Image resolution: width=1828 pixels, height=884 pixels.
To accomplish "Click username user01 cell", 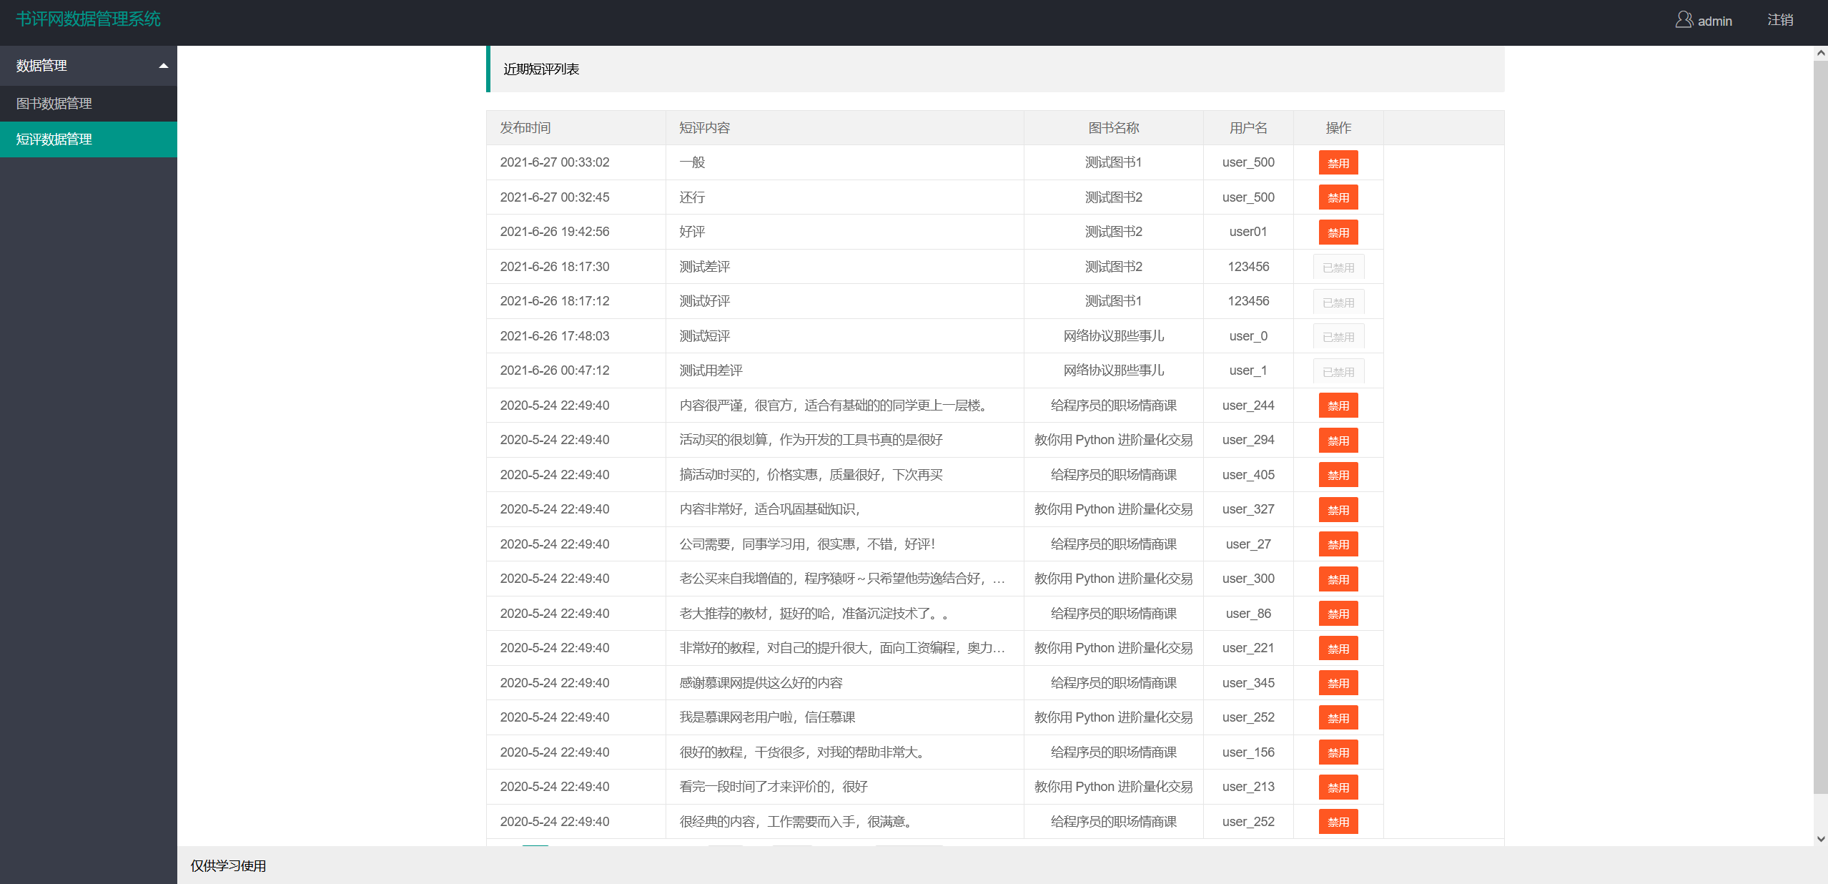I will [1248, 232].
